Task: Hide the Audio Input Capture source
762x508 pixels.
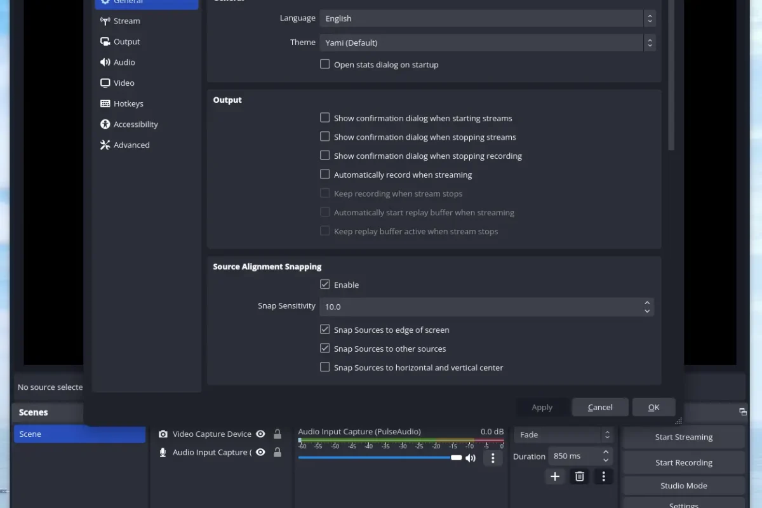Action: pyautogui.click(x=260, y=452)
